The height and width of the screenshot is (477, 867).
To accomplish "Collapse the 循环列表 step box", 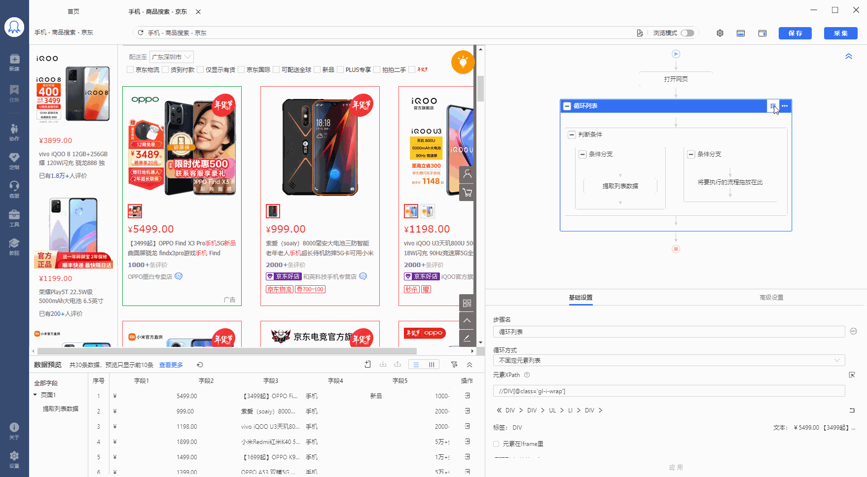I will [x=567, y=106].
